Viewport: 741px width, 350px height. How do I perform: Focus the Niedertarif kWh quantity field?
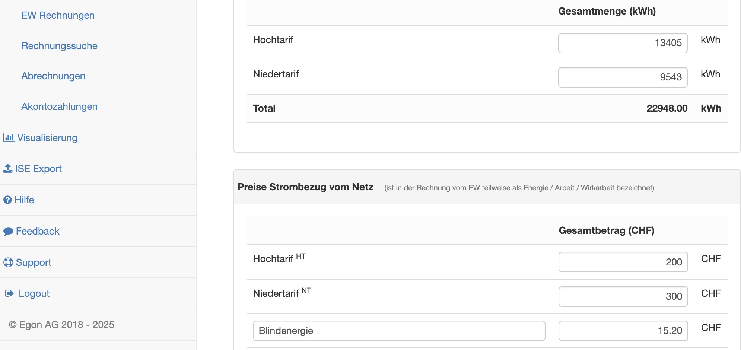pos(623,77)
